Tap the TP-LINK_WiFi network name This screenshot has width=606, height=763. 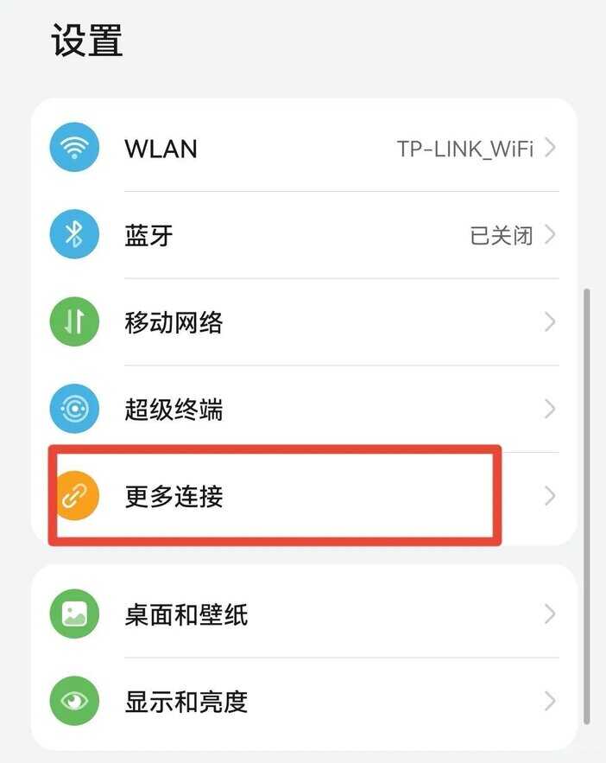point(465,149)
